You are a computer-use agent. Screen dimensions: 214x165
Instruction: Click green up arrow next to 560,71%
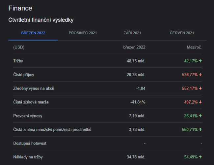[200, 130]
